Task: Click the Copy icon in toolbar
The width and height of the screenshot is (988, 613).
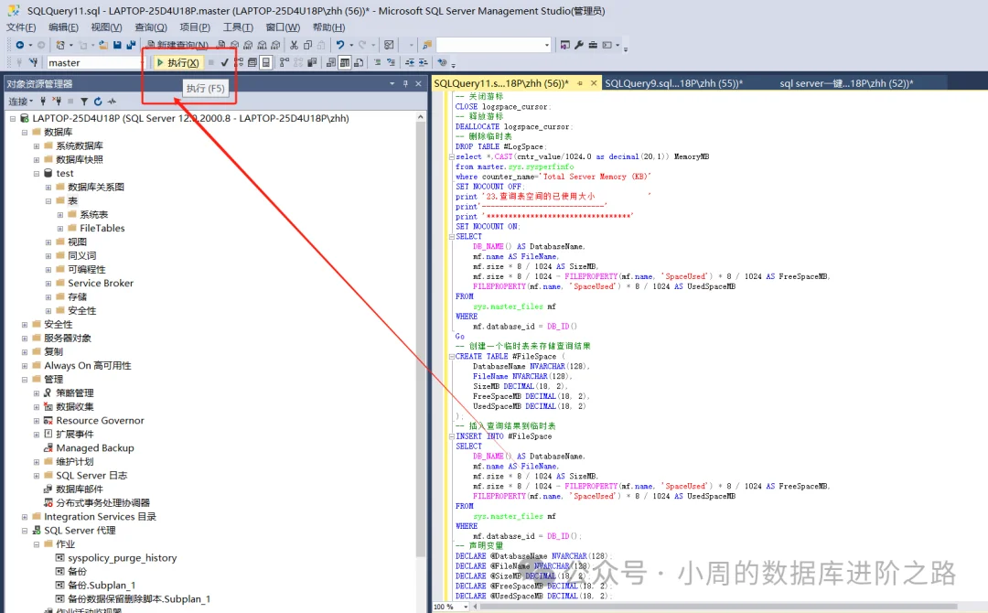Action: pos(307,45)
